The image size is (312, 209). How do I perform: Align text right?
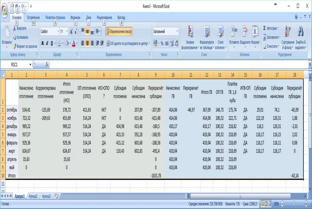point(92,43)
